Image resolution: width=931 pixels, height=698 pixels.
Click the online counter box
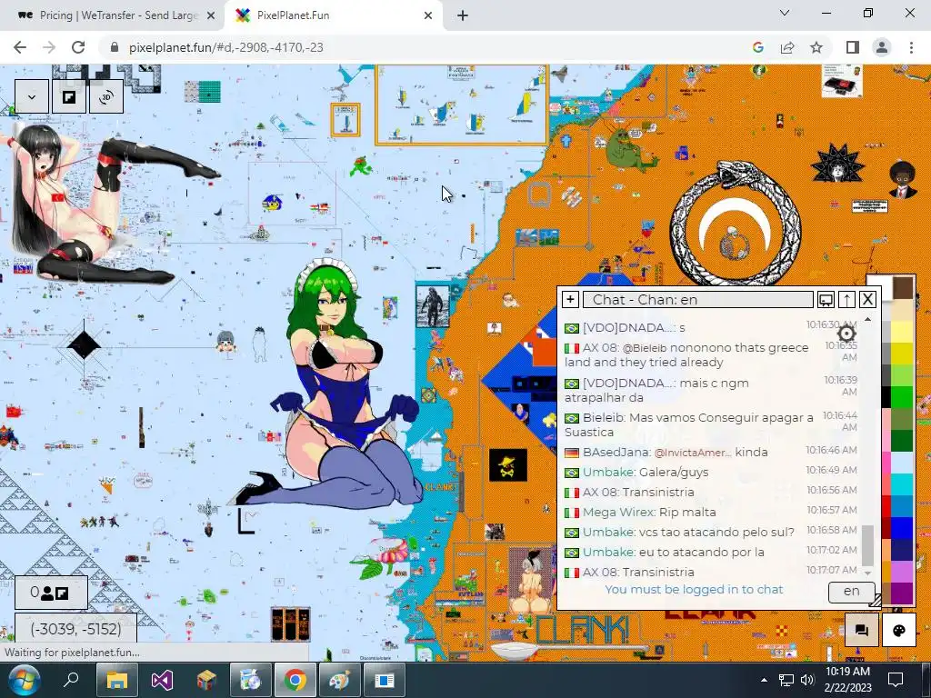[51, 593]
